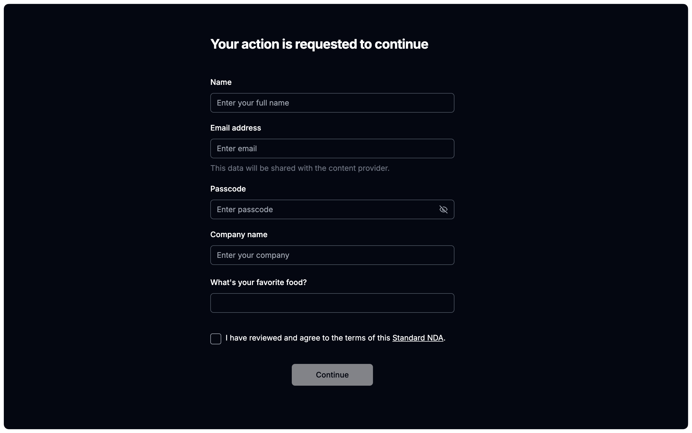Select the Enter email input box
The image size is (692, 433).
tap(332, 149)
